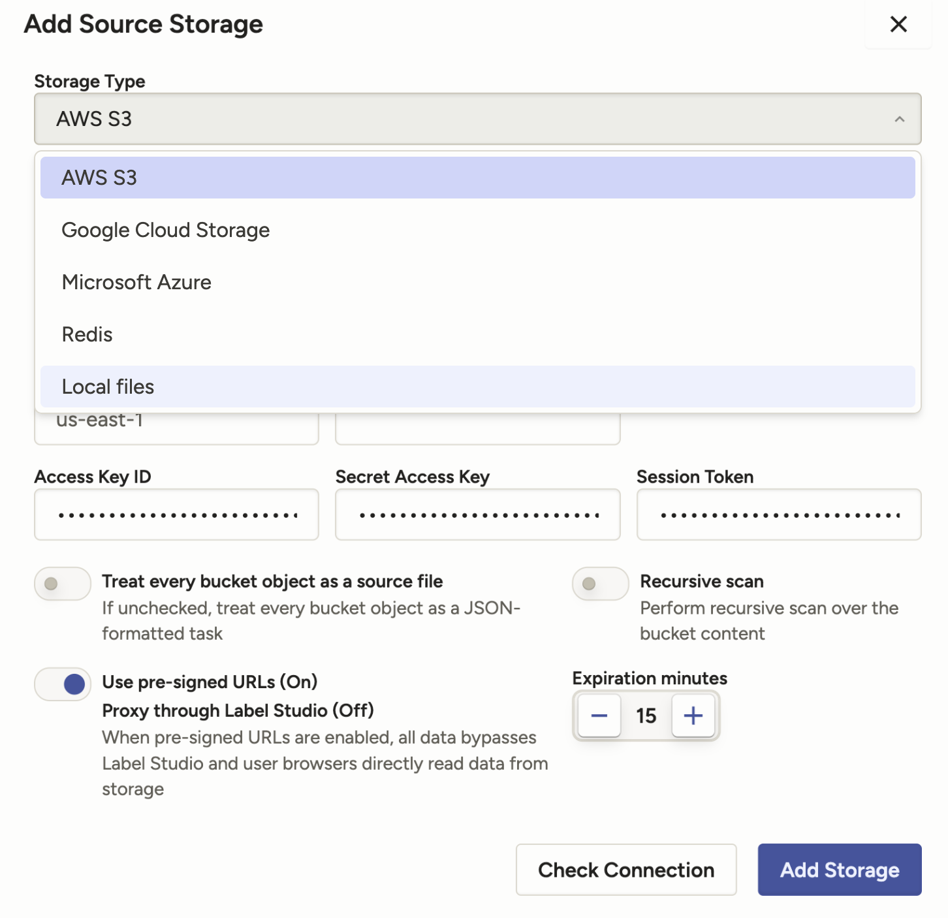Focus the Secret Access Key field
Image resolution: width=948 pixels, height=918 pixels.
point(477,514)
